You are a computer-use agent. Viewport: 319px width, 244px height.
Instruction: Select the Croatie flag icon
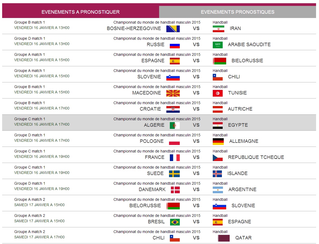pos(173,109)
